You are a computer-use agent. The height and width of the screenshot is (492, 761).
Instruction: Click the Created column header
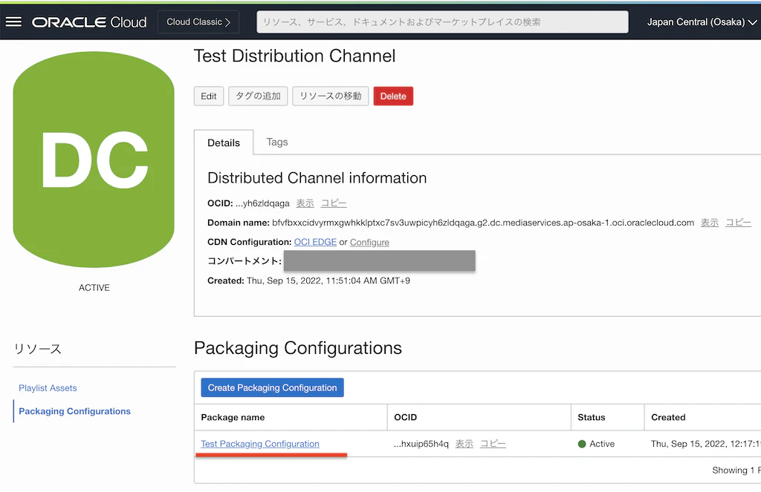tap(668, 417)
